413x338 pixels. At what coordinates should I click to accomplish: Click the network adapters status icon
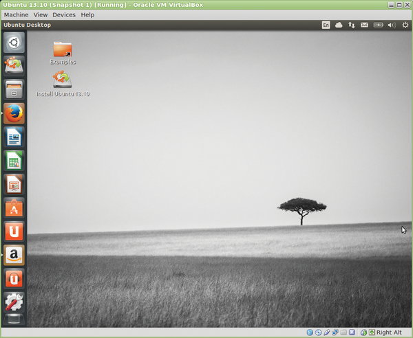pyautogui.click(x=335, y=333)
